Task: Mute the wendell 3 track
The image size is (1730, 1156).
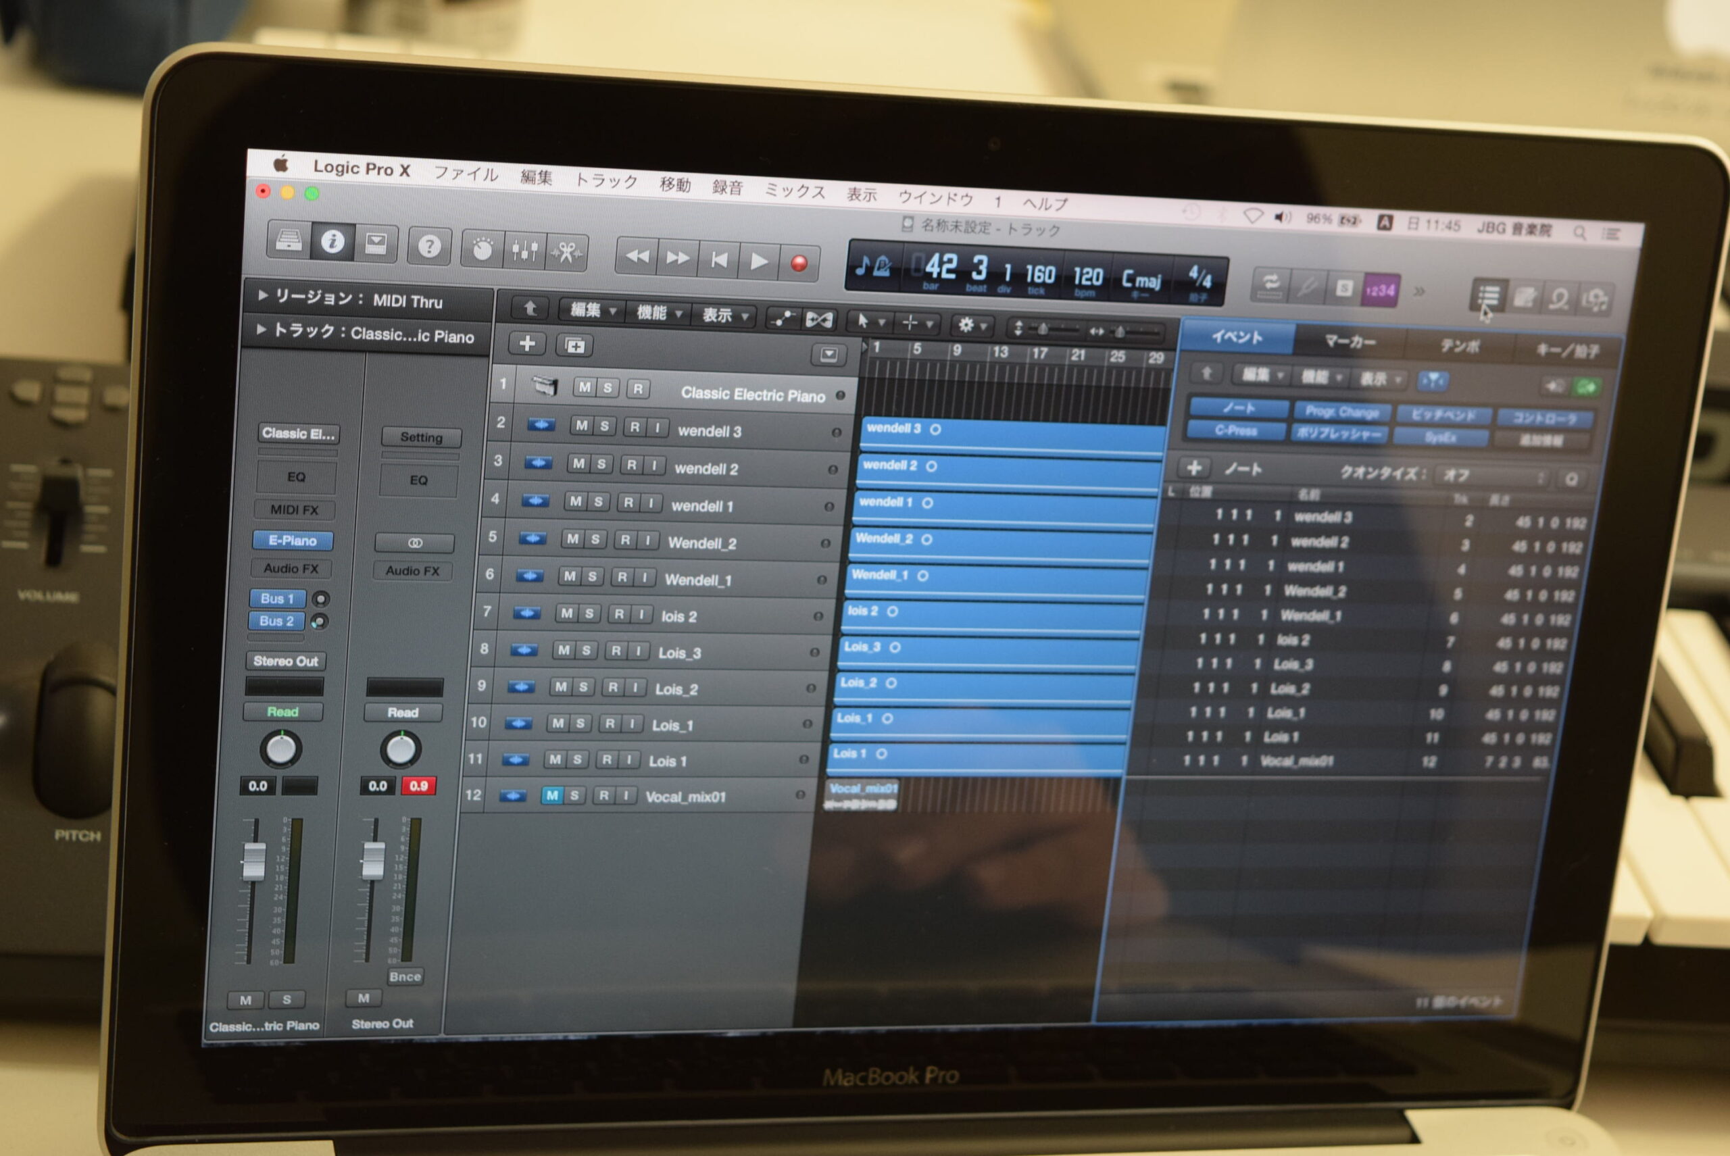Action: coord(581,426)
